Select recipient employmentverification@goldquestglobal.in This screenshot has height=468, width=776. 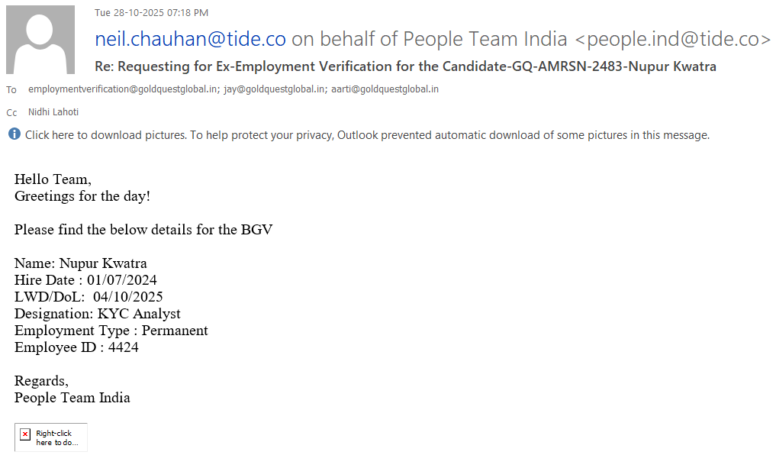pyautogui.click(x=123, y=89)
